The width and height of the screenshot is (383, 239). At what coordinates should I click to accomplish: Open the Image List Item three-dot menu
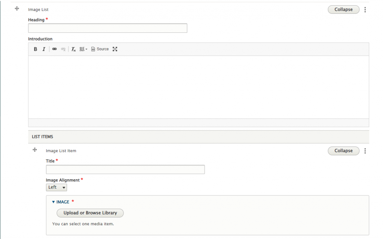[365, 151]
